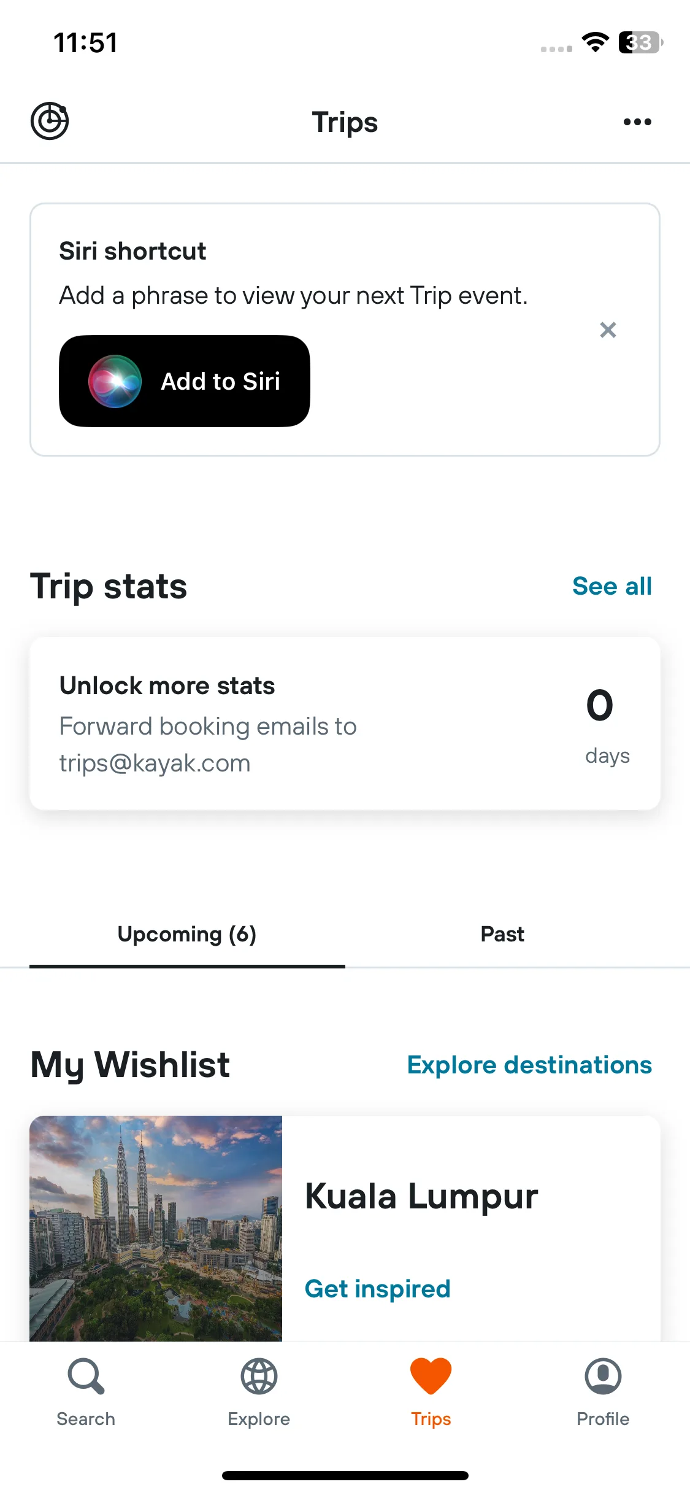Go to the Search magnifier tab
The image size is (690, 1495).
click(86, 1392)
